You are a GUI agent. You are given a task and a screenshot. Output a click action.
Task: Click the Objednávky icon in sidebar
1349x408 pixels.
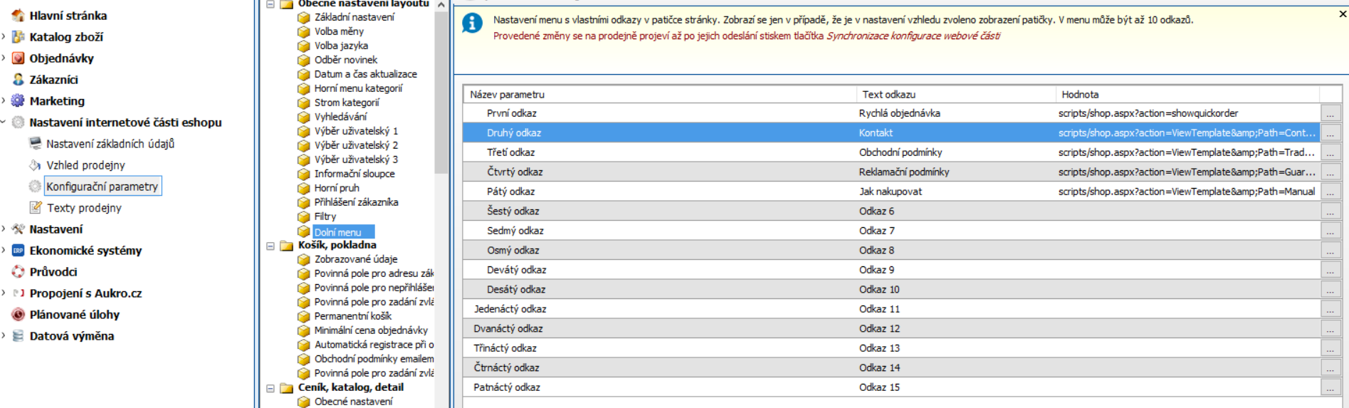pos(19,58)
